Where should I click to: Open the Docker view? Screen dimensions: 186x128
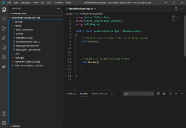4,66
